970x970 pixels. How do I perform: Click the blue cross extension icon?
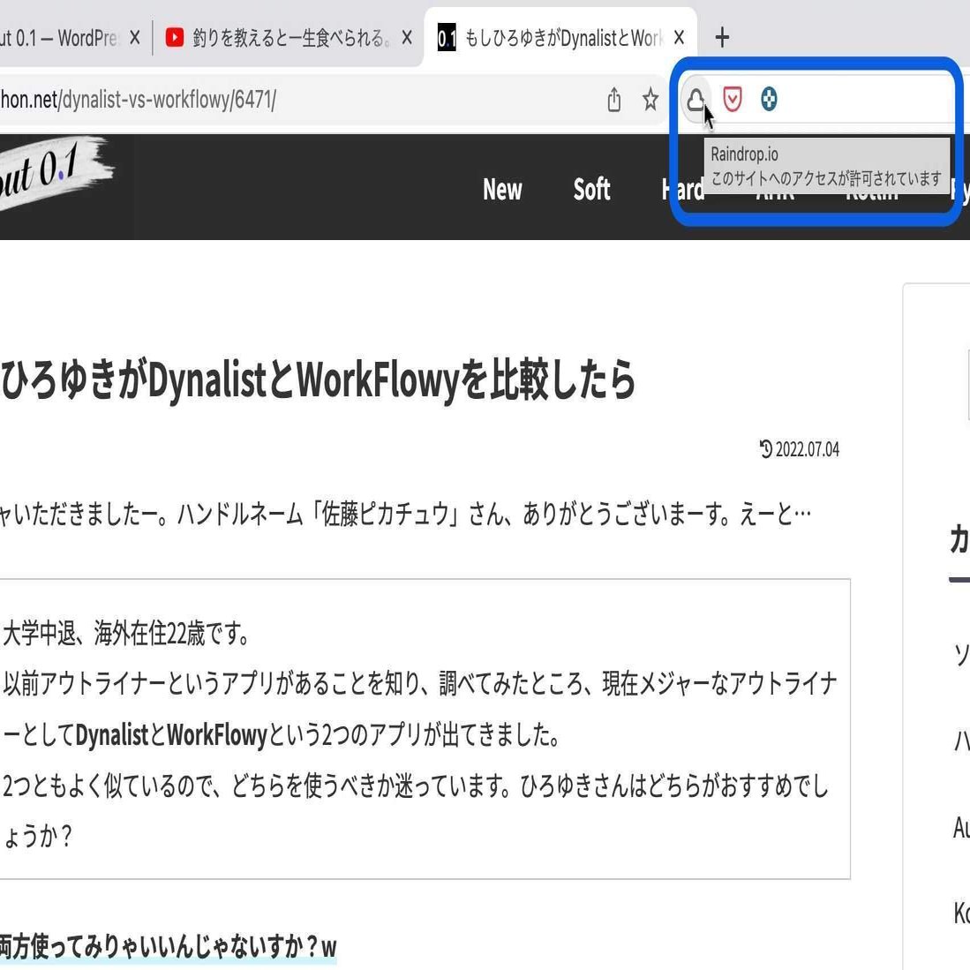coord(769,99)
